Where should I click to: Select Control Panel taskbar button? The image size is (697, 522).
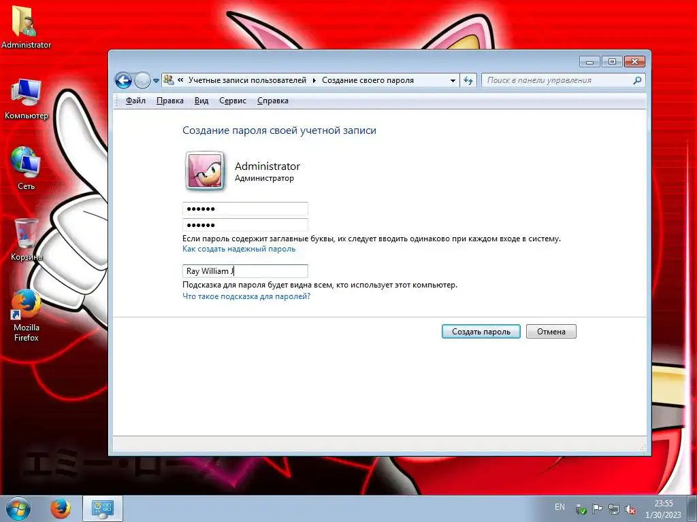(x=103, y=509)
